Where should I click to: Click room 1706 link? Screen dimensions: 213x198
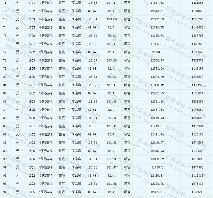[x=31, y=36]
